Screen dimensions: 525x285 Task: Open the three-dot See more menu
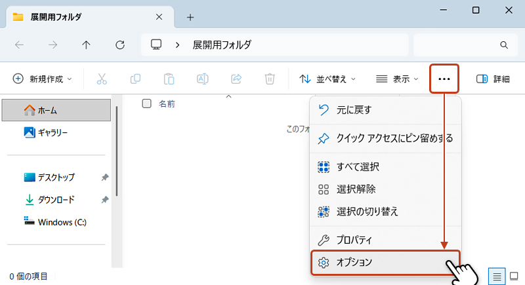(444, 79)
